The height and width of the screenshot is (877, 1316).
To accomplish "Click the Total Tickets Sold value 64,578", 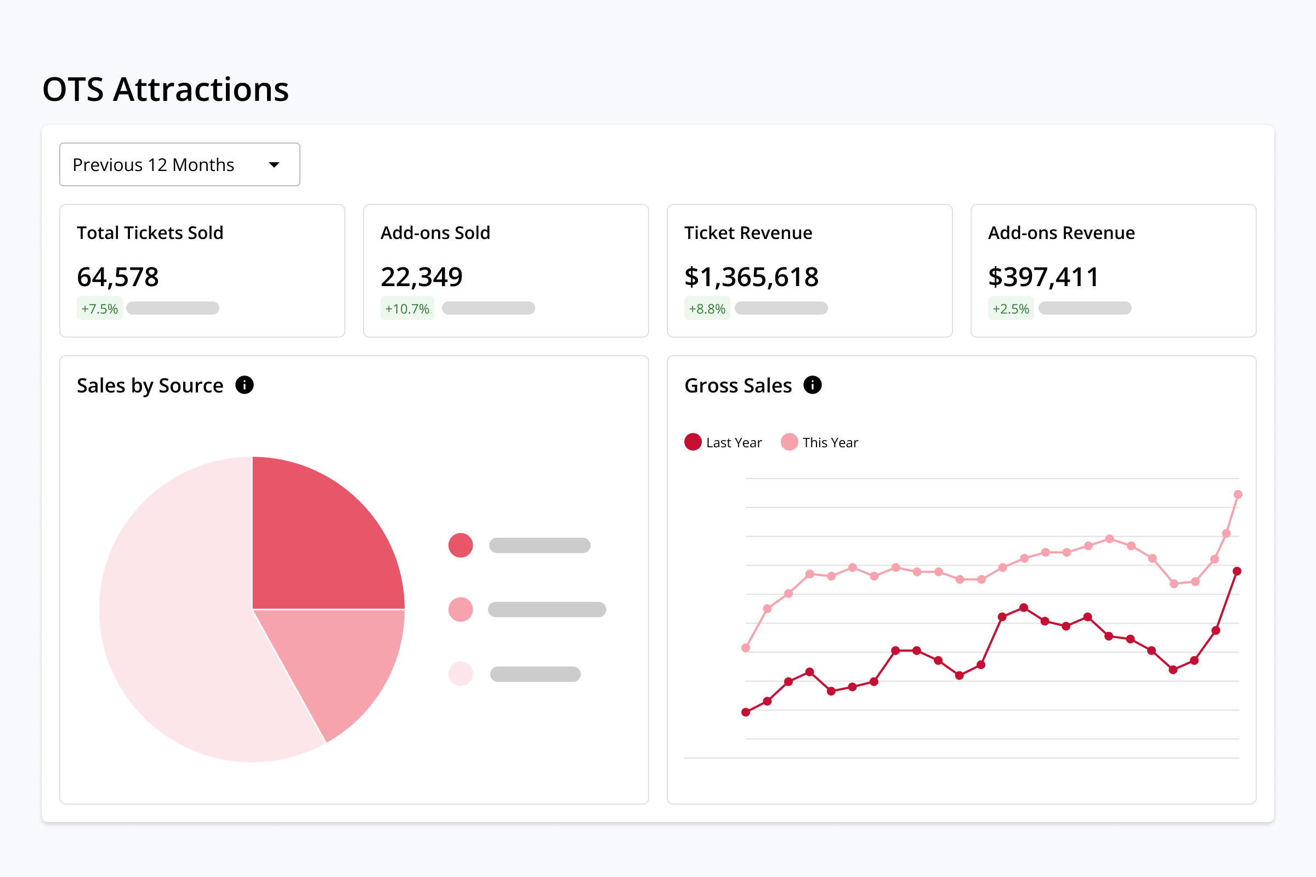I will click(x=117, y=277).
